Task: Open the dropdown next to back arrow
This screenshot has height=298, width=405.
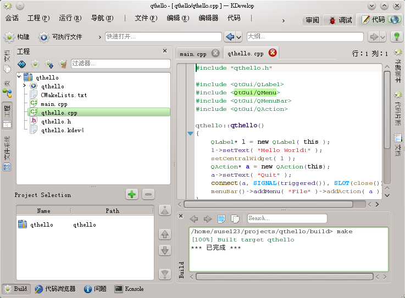Action: pyautogui.click(x=239, y=37)
